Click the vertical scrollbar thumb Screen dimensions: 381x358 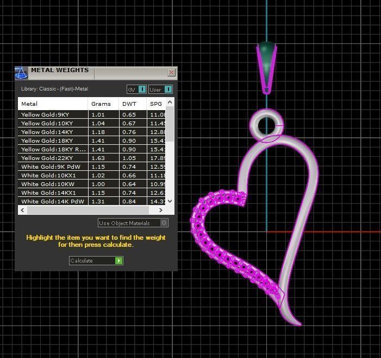tap(170, 124)
